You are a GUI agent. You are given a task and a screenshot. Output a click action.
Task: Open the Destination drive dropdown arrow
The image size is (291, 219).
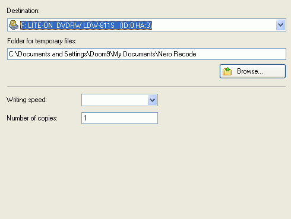280,25
